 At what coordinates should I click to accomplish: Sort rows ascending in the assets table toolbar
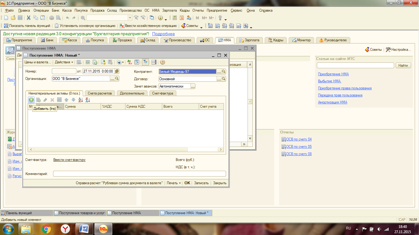(81, 100)
